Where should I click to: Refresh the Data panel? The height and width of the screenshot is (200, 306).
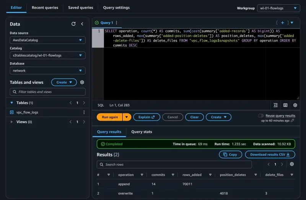click(73, 24)
